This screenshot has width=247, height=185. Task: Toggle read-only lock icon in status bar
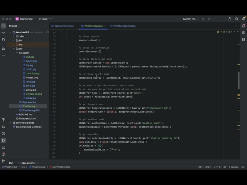[x=243, y=167]
